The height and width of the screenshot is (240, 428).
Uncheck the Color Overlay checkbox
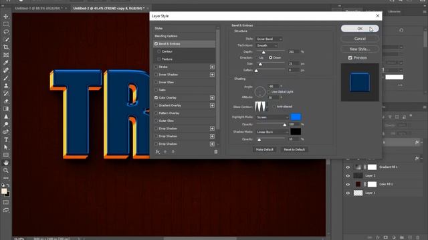tap(156, 98)
